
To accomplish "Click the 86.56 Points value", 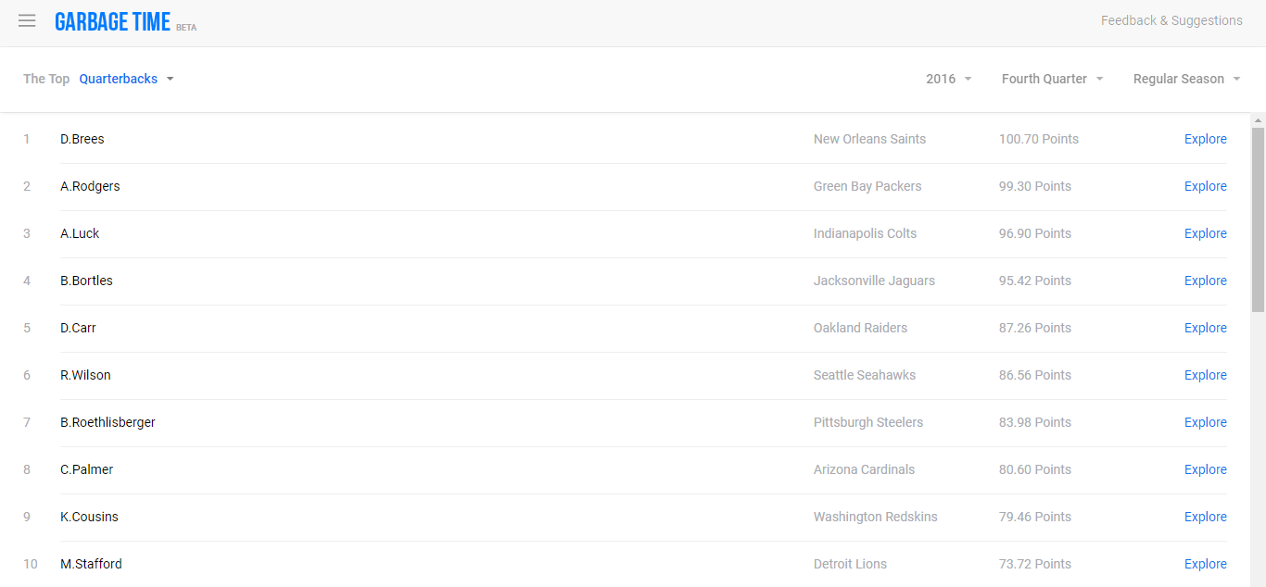I will coord(1035,375).
